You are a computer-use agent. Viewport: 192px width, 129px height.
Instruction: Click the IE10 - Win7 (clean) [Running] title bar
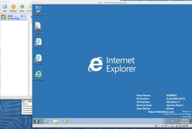pyautogui.click(x=112, y=3)
